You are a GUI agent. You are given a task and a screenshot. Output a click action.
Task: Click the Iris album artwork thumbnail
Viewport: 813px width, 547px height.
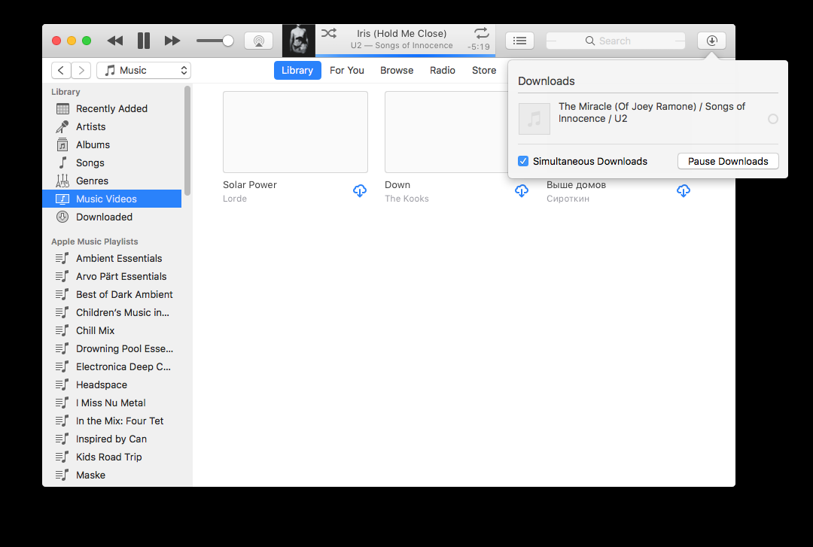coord(299,41)
